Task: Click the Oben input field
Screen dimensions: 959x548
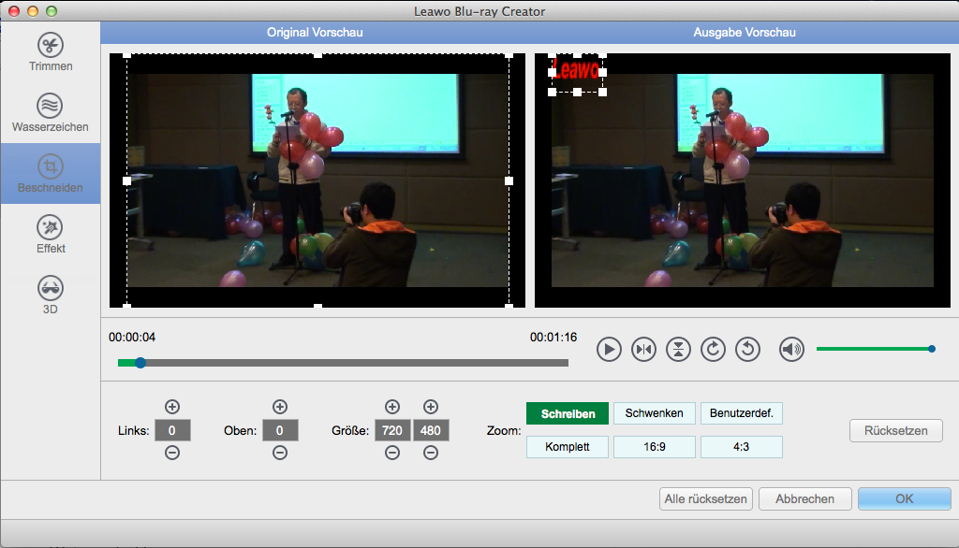Action: point(280,430)
